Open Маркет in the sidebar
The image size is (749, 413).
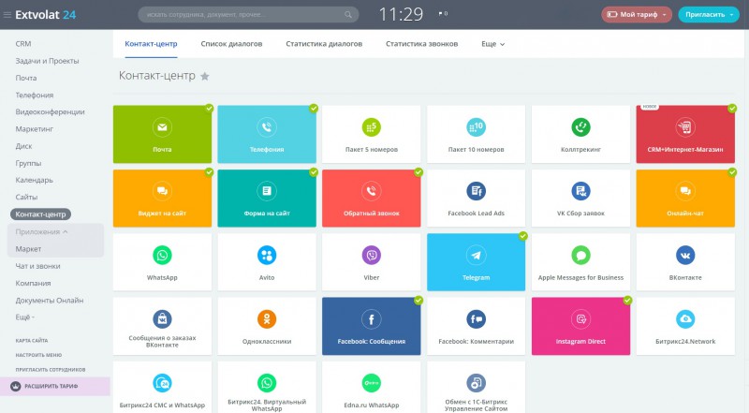[28, 249]
